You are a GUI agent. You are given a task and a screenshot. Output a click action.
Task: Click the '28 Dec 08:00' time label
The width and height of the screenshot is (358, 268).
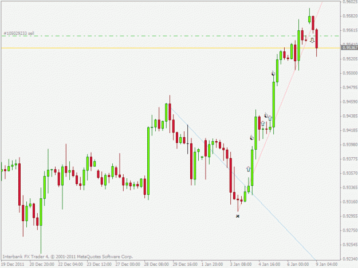[156, 264]
